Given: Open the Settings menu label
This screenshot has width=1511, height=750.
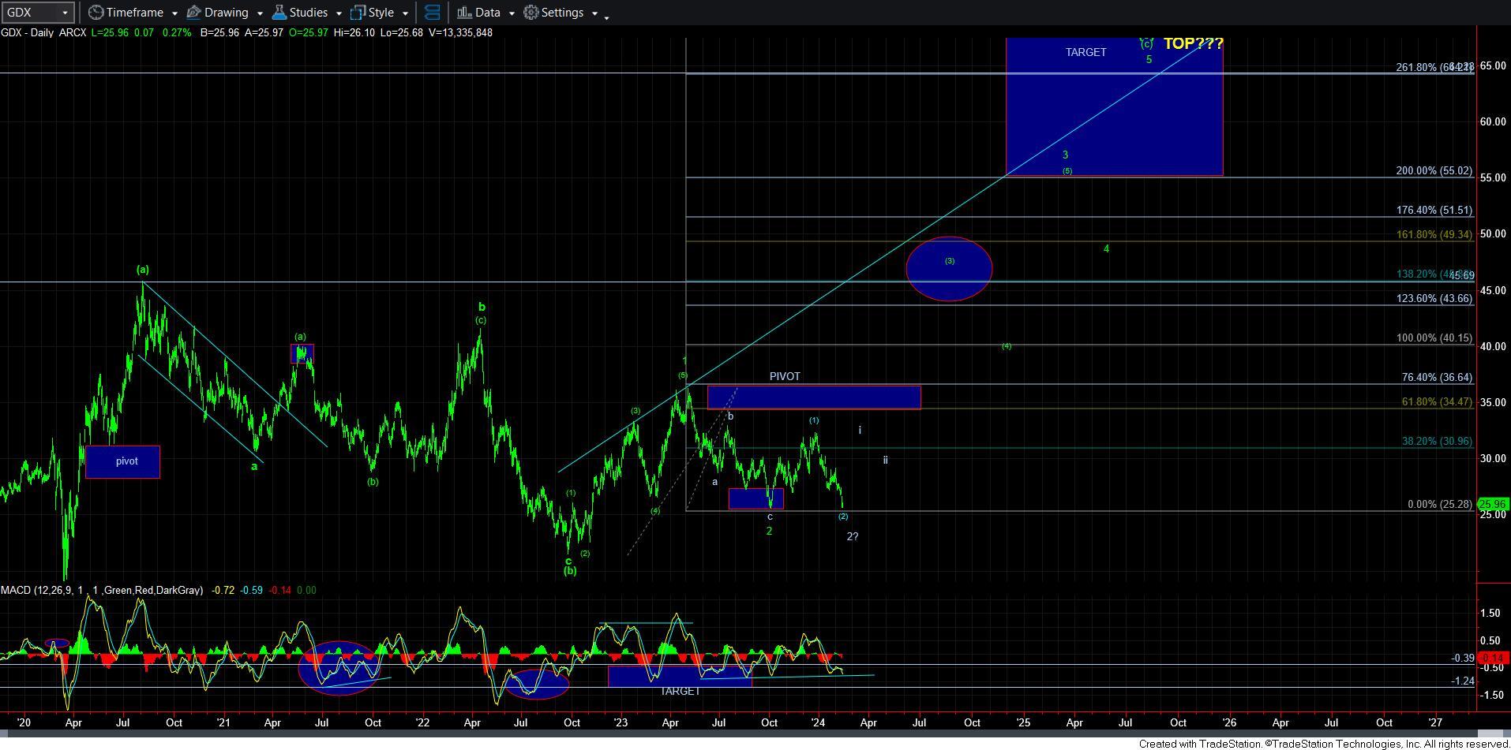Looking at the screenshot, I should (x=562, y=13).
